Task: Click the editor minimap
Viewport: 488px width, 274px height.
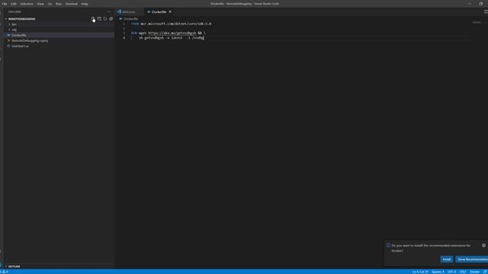Action: pyautogui.click(x=477, y=22)
